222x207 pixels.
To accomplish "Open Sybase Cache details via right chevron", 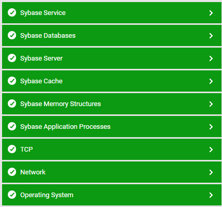I will point(211,81).
